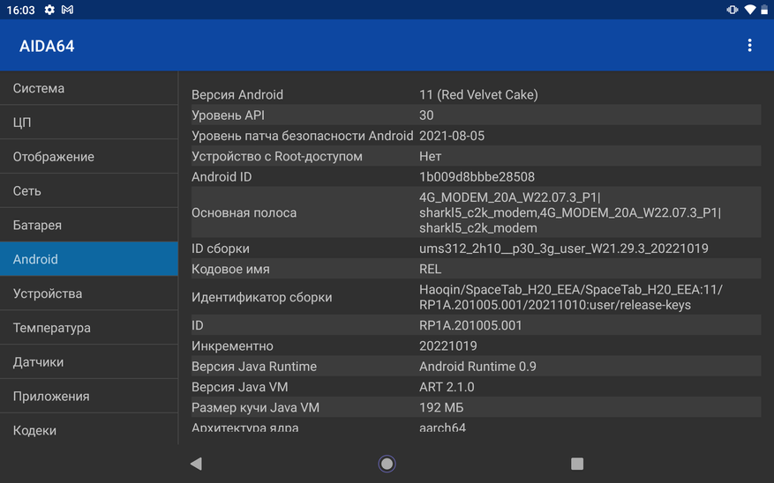Open the Приложения category
774x483 pixels.
click(x=88, y=397)
